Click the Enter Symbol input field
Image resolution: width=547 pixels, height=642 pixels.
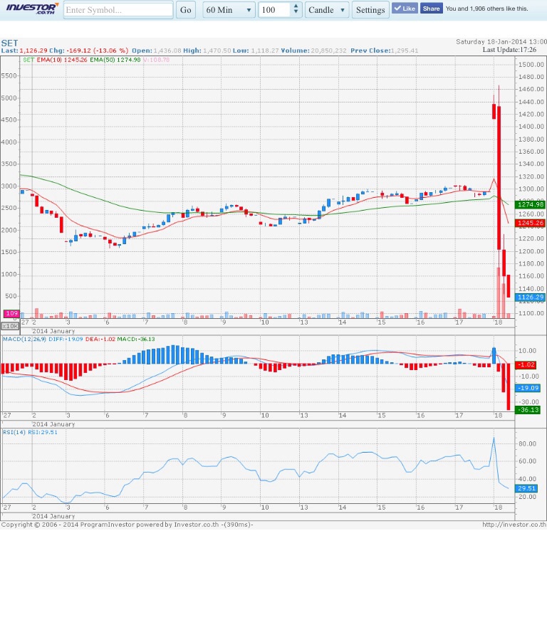point(118,10)
